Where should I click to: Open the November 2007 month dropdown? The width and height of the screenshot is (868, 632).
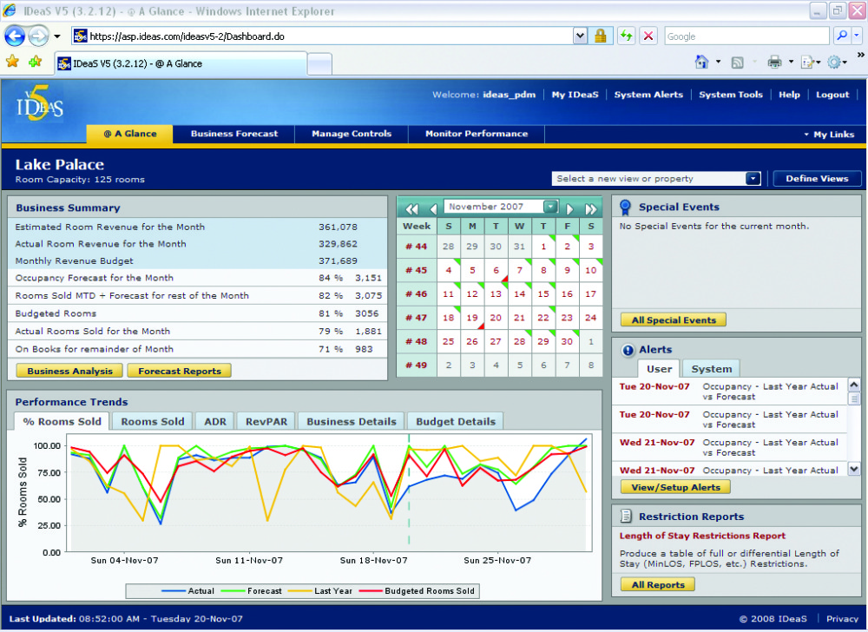point(501,207)
